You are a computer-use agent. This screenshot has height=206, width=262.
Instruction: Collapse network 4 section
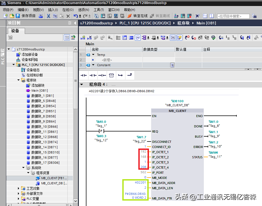point(82,85)
